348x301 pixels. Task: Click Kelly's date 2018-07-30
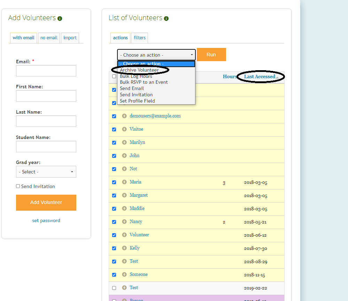255,249
